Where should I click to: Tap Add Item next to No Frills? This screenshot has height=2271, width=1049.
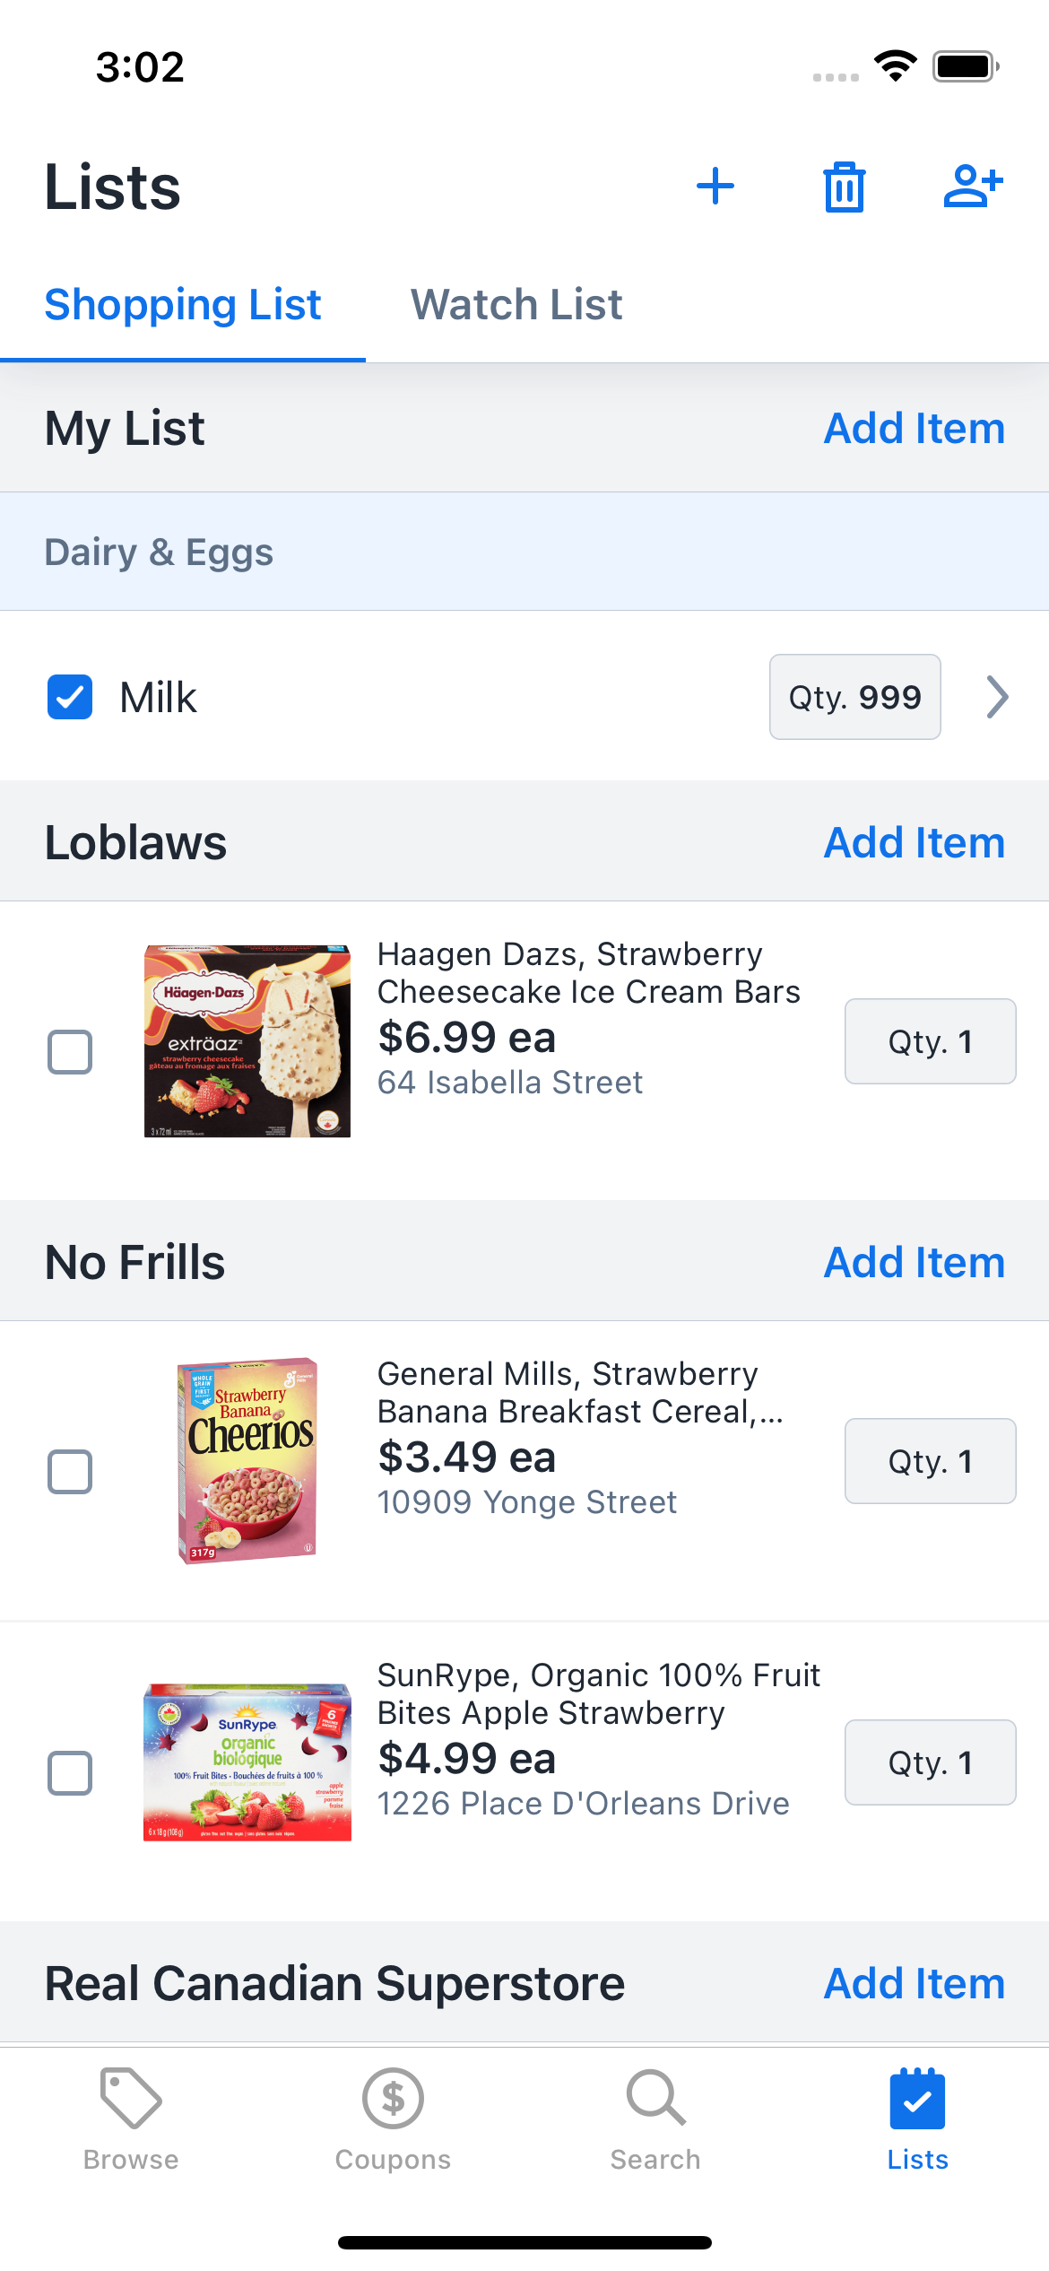coord(915,1262)
